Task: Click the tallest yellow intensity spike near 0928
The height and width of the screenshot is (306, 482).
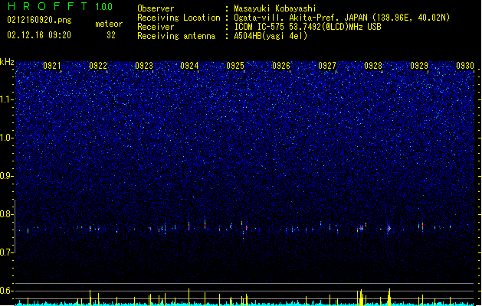Action: click(389, 297)
